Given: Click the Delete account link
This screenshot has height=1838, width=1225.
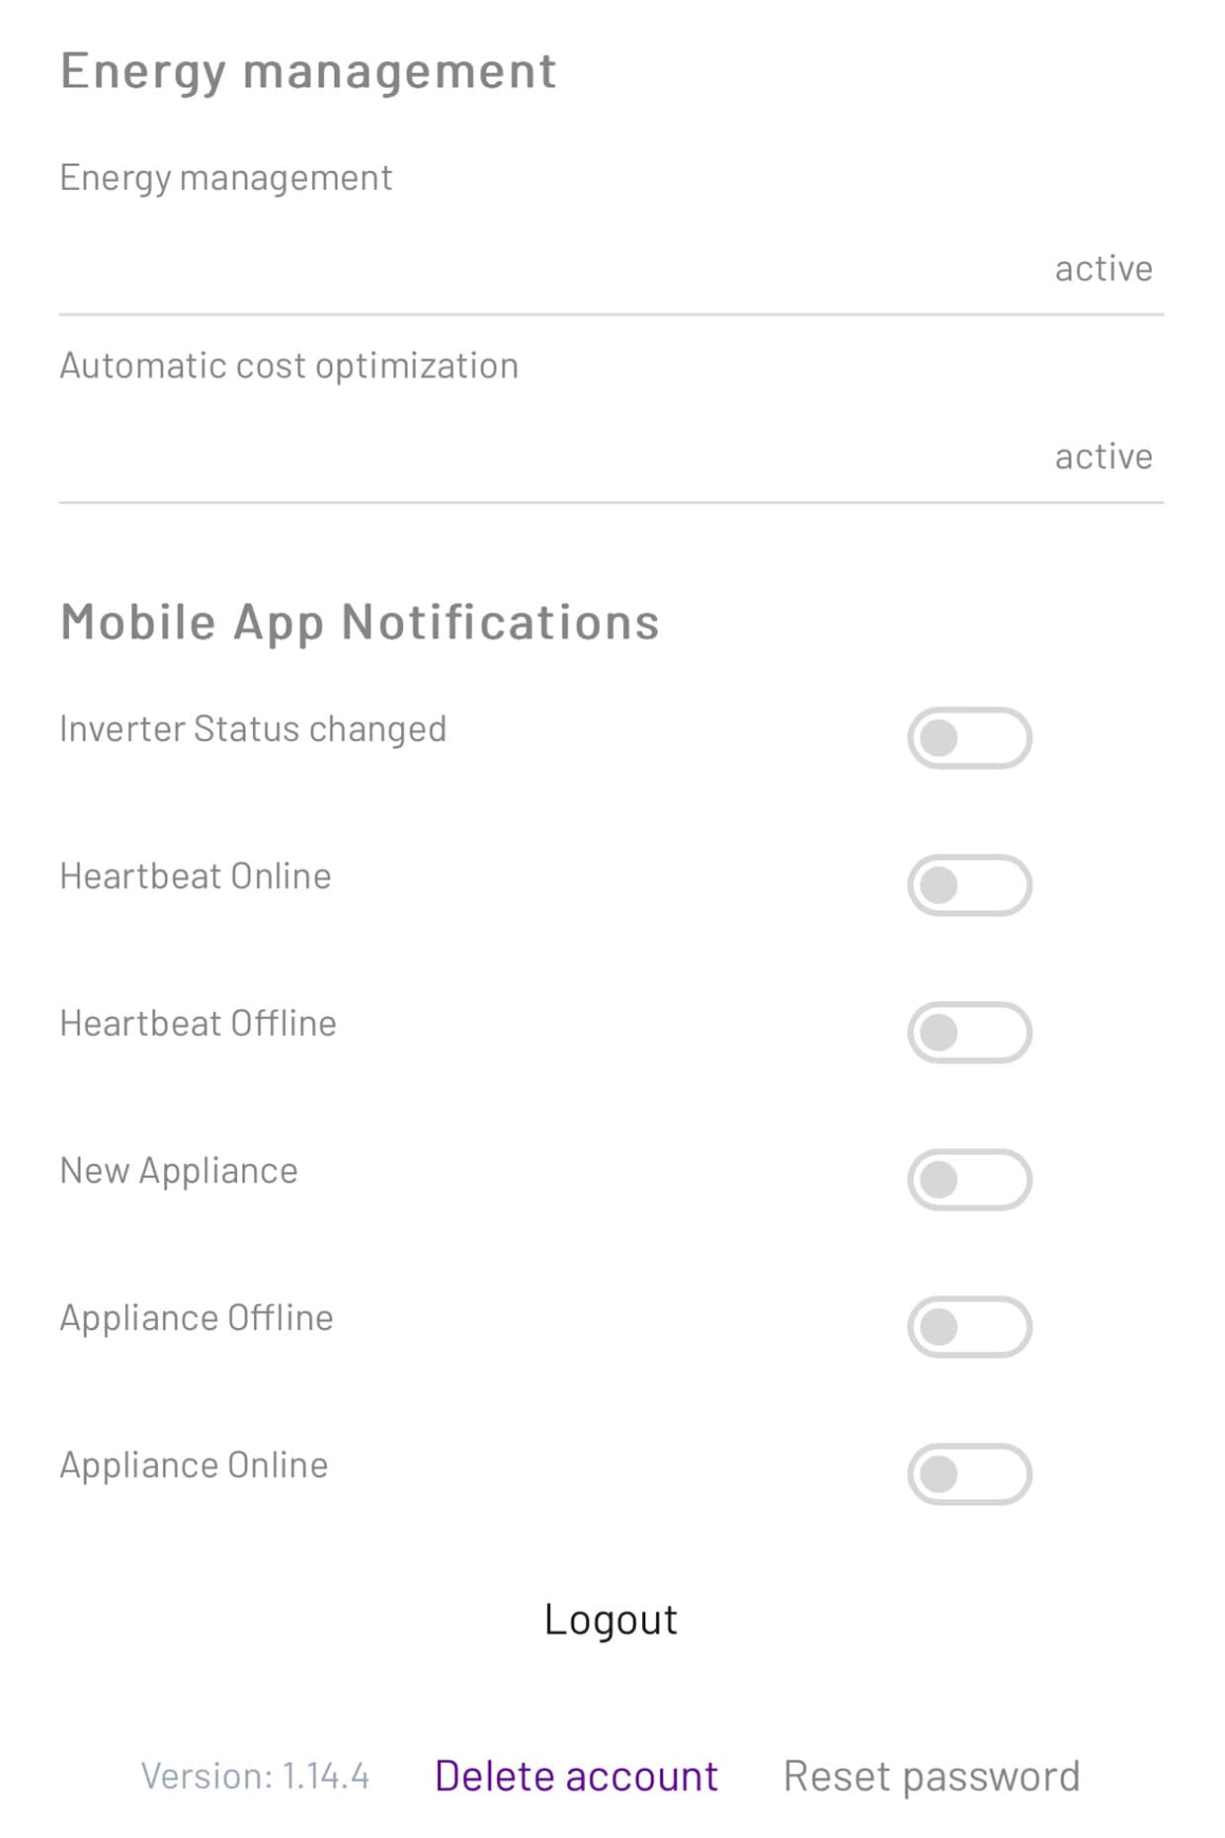Looking at the screenshot, I should tap(576, 1776).
